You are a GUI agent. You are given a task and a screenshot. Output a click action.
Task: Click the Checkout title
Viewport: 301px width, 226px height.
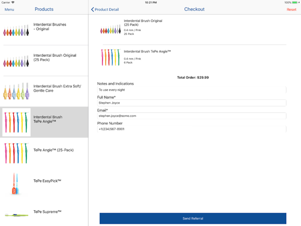coord(194,9)
